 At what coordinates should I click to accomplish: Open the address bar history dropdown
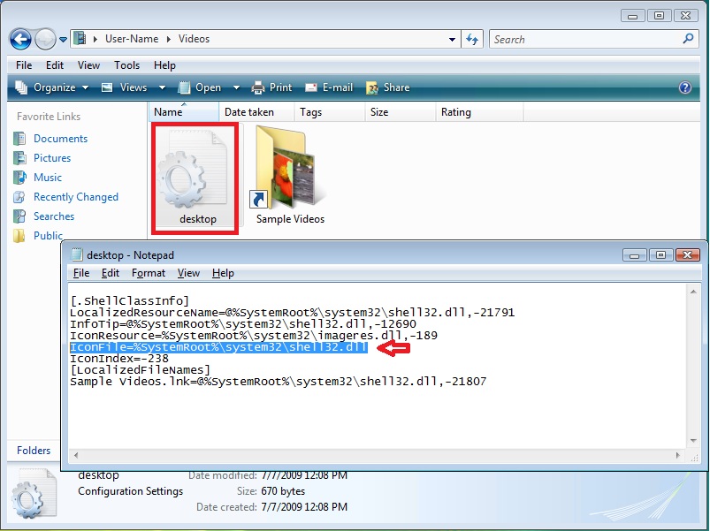pos(452,40)
